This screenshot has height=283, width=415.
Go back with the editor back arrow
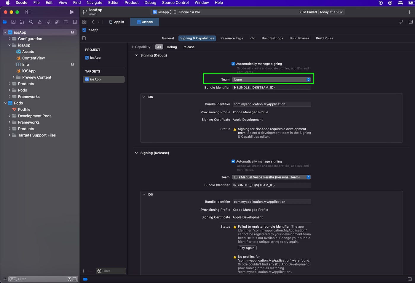click(93, 22)
